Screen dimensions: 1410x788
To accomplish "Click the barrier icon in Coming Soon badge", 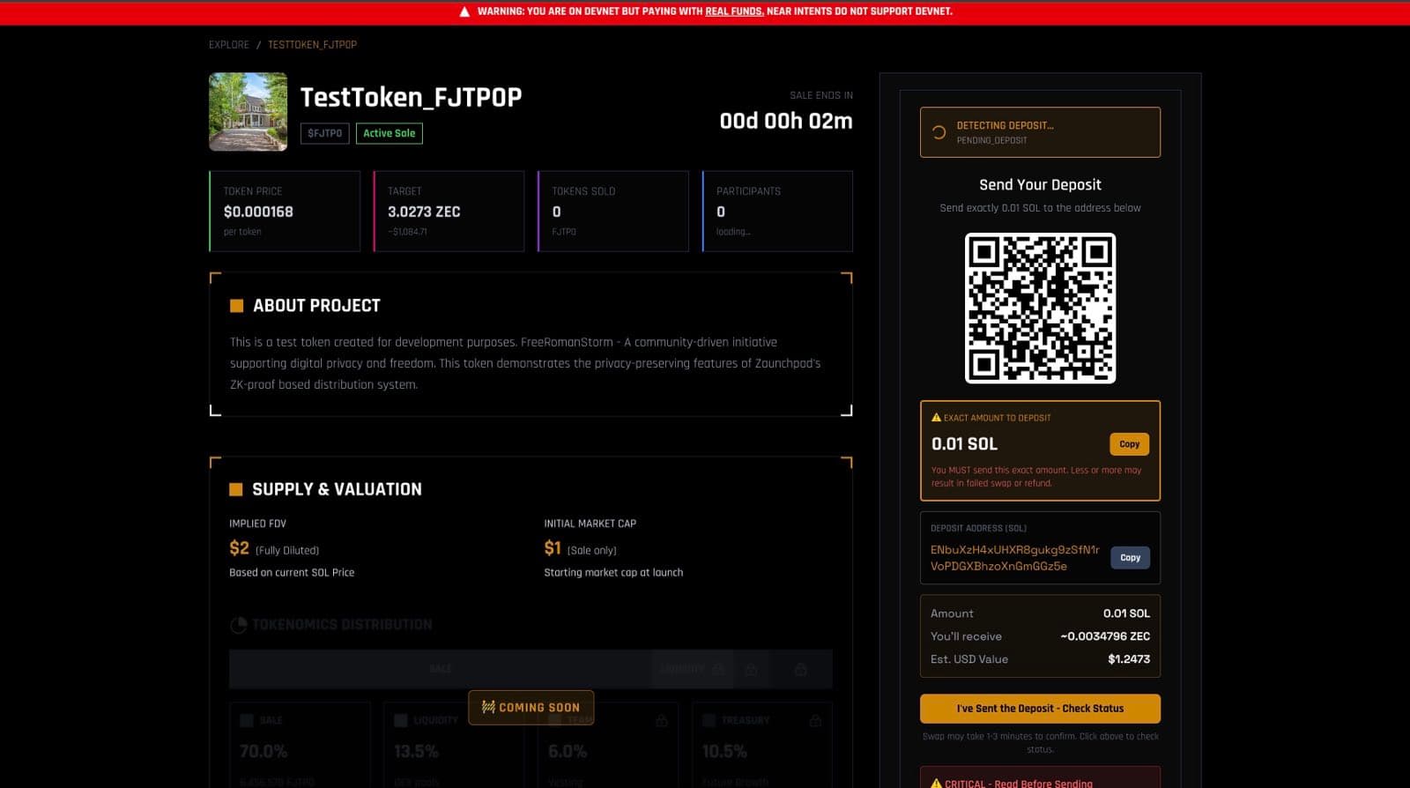I will point(487,707).
